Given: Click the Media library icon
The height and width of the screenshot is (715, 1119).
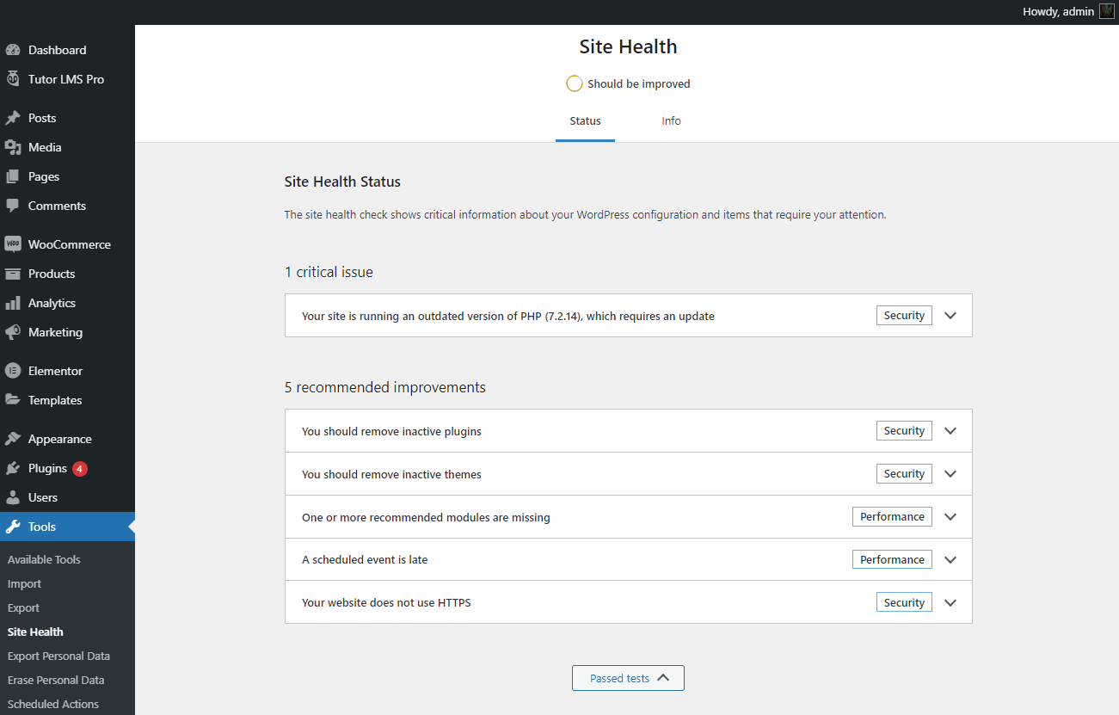Looking at the screenshot, I should point(13,147).
